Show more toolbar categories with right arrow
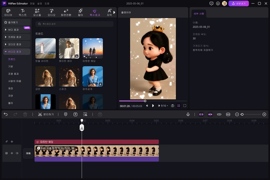 click(x=114, y=12)
